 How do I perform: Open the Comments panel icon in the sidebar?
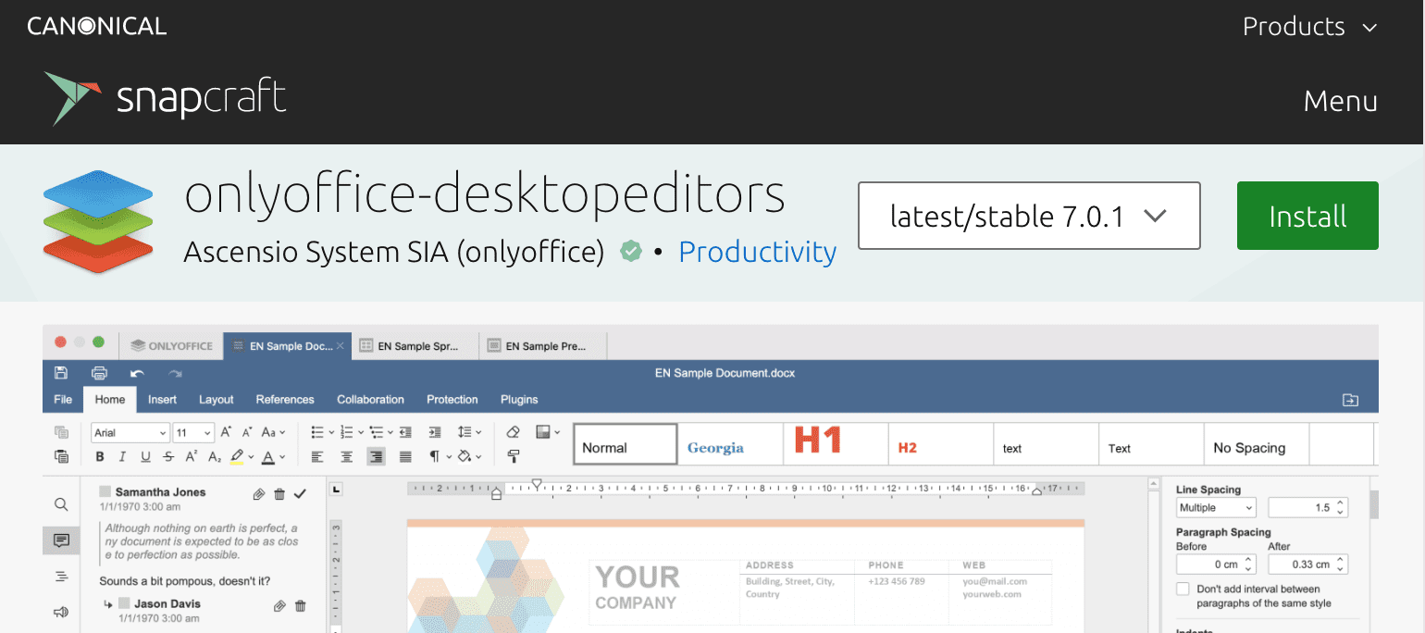[61, 540]
